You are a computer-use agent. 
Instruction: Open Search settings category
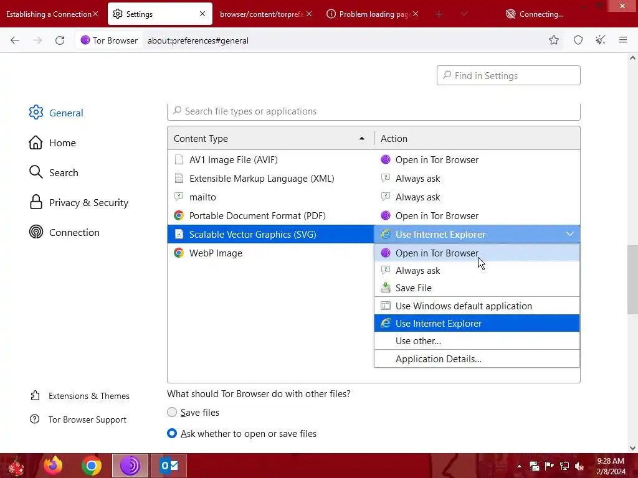pyautogui.click(x=54, y=172)
